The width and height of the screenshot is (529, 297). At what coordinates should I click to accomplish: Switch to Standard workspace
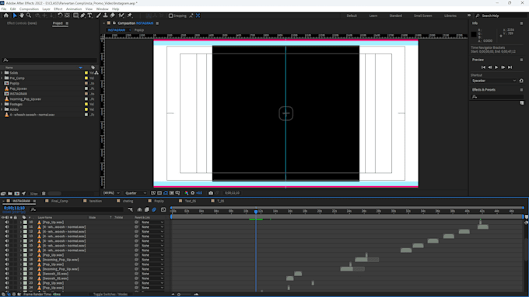(395, 16)
